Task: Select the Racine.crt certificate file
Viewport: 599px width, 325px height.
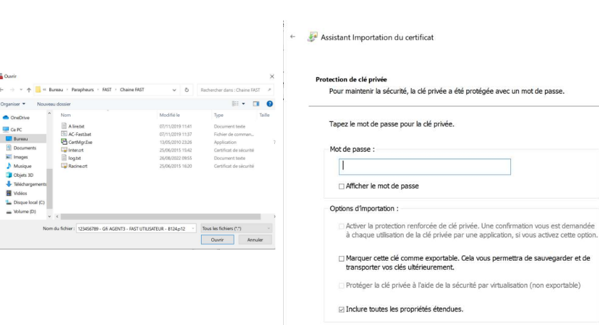Action: pos(78,166)
